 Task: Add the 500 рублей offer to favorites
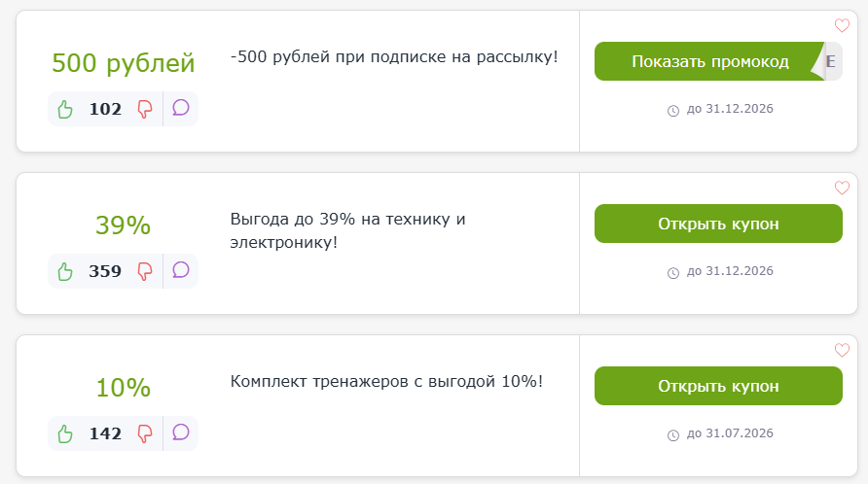coord(842,25)
